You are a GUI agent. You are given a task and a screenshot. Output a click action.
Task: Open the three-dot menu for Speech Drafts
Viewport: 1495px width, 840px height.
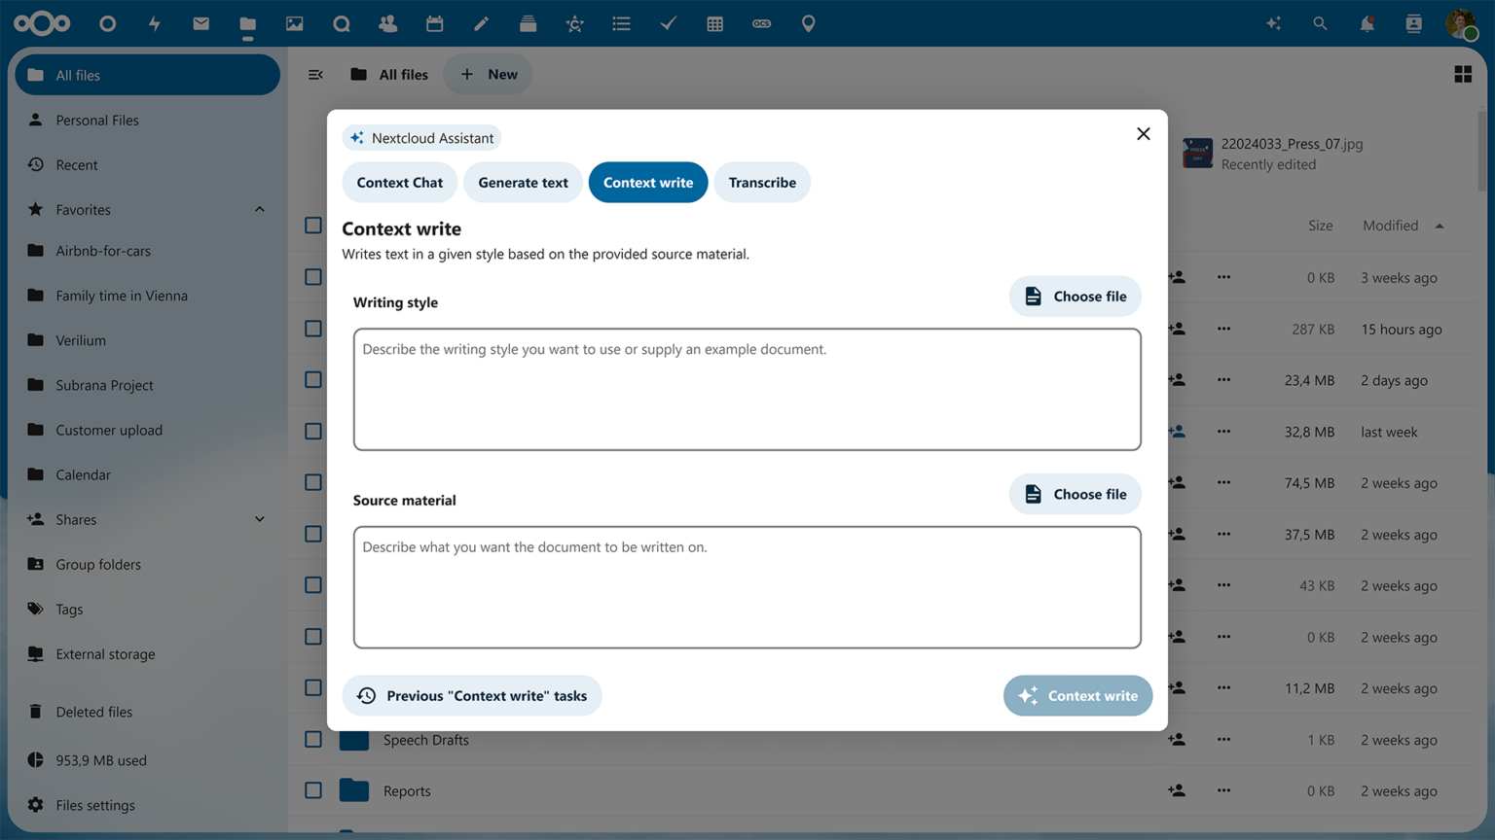pos(1223,740)
